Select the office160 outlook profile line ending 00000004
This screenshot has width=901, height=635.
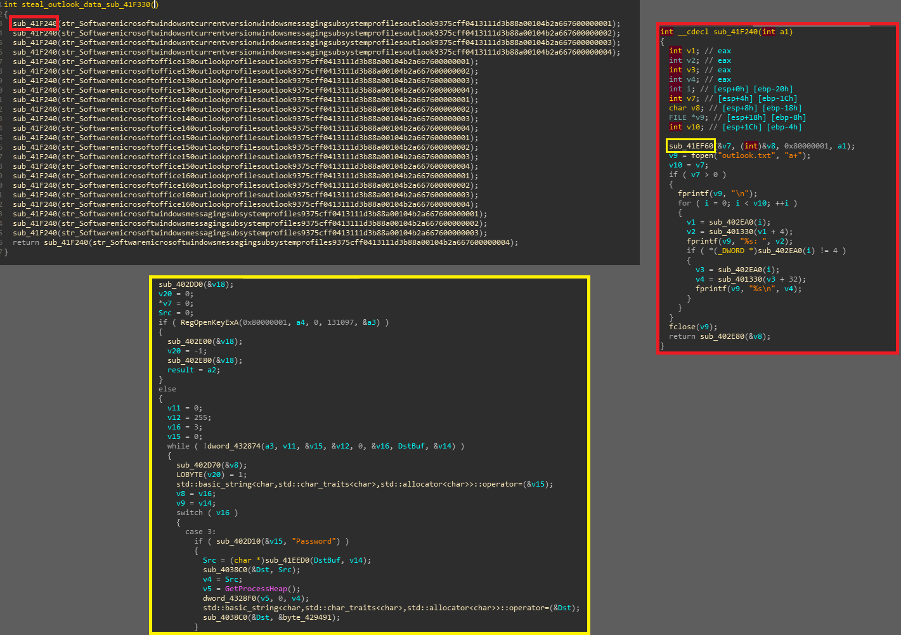[245, 204]
